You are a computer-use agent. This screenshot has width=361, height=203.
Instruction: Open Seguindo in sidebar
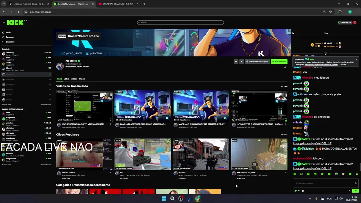click(8, 42)
